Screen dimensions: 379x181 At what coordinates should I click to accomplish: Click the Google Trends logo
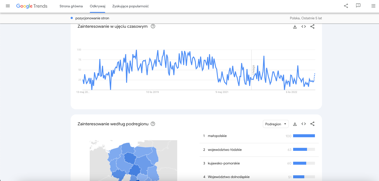(32, 6)
